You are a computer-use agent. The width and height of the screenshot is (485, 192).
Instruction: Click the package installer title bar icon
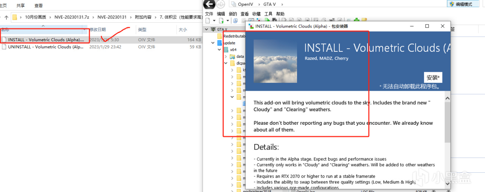point(251,26)
